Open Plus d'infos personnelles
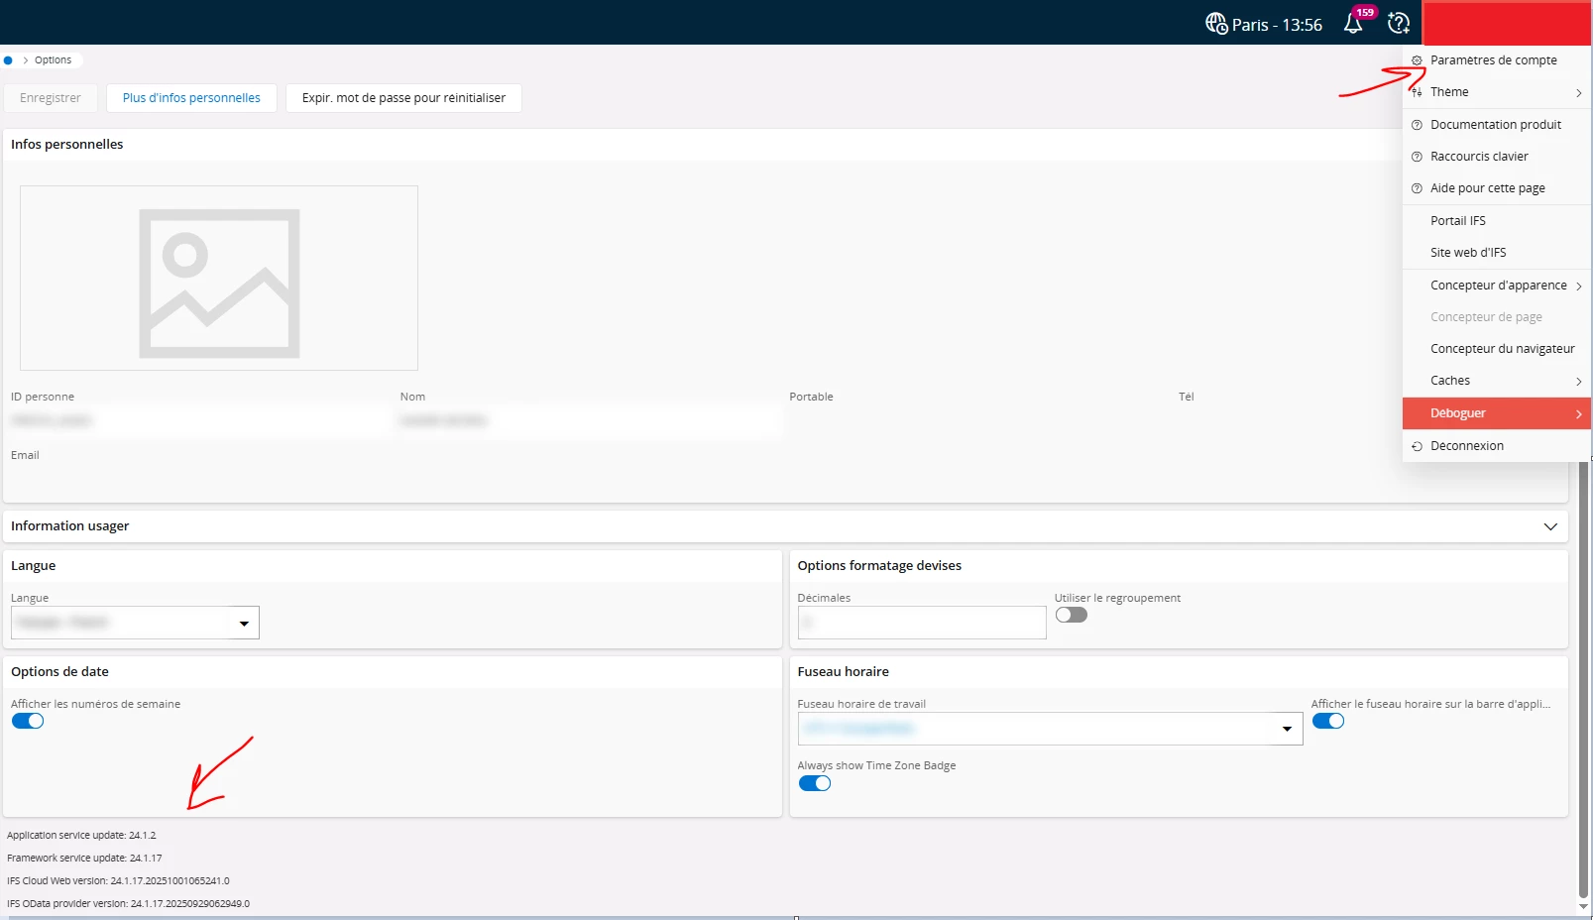1593x920 pixels. [x=191, y=98]
